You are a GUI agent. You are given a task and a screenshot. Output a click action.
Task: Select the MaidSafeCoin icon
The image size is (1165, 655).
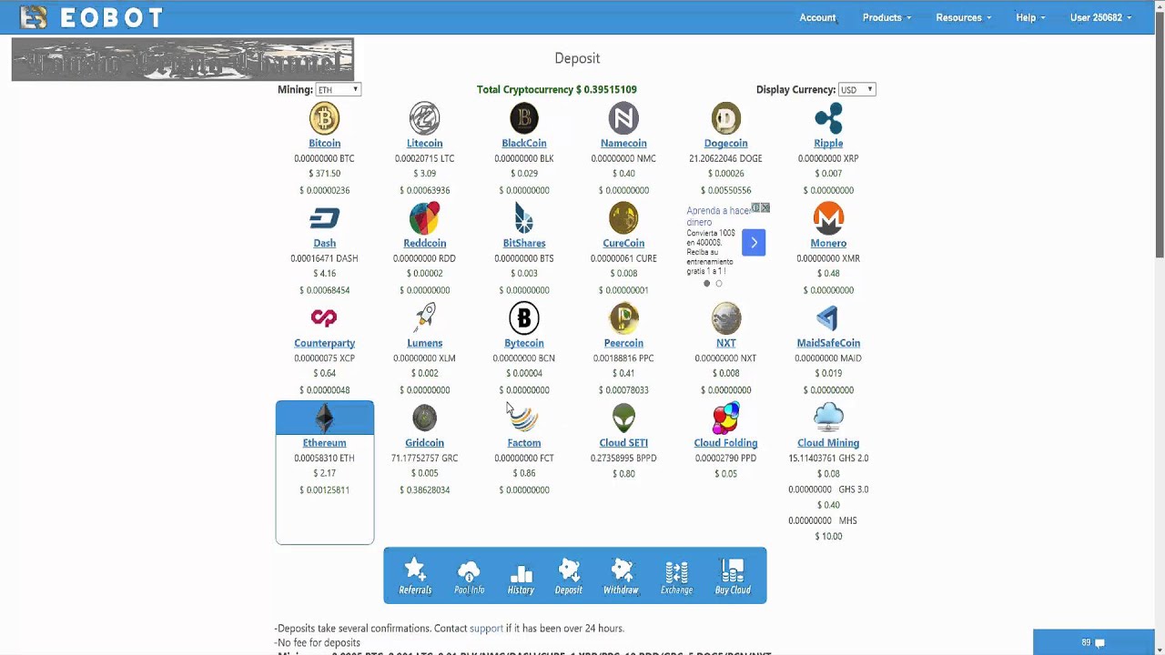click(x=828, y=318)
